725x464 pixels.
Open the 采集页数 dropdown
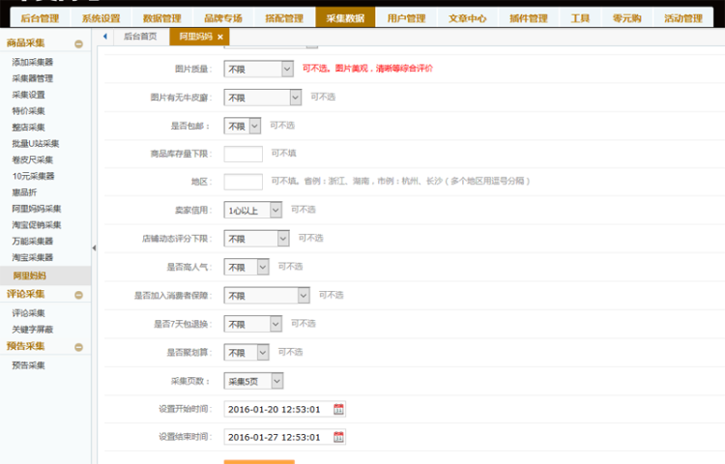(253, 381)
